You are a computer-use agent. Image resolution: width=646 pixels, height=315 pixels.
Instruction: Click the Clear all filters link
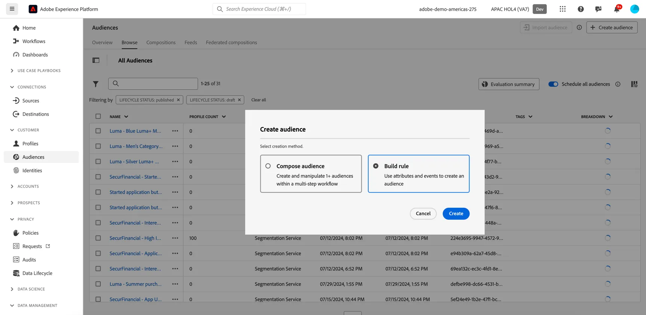pos(259,100)
